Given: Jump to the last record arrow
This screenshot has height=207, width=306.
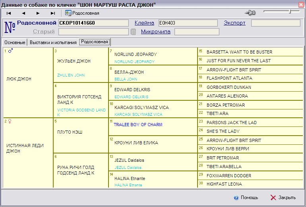Looking at the screenshot, I should [53, 13].
